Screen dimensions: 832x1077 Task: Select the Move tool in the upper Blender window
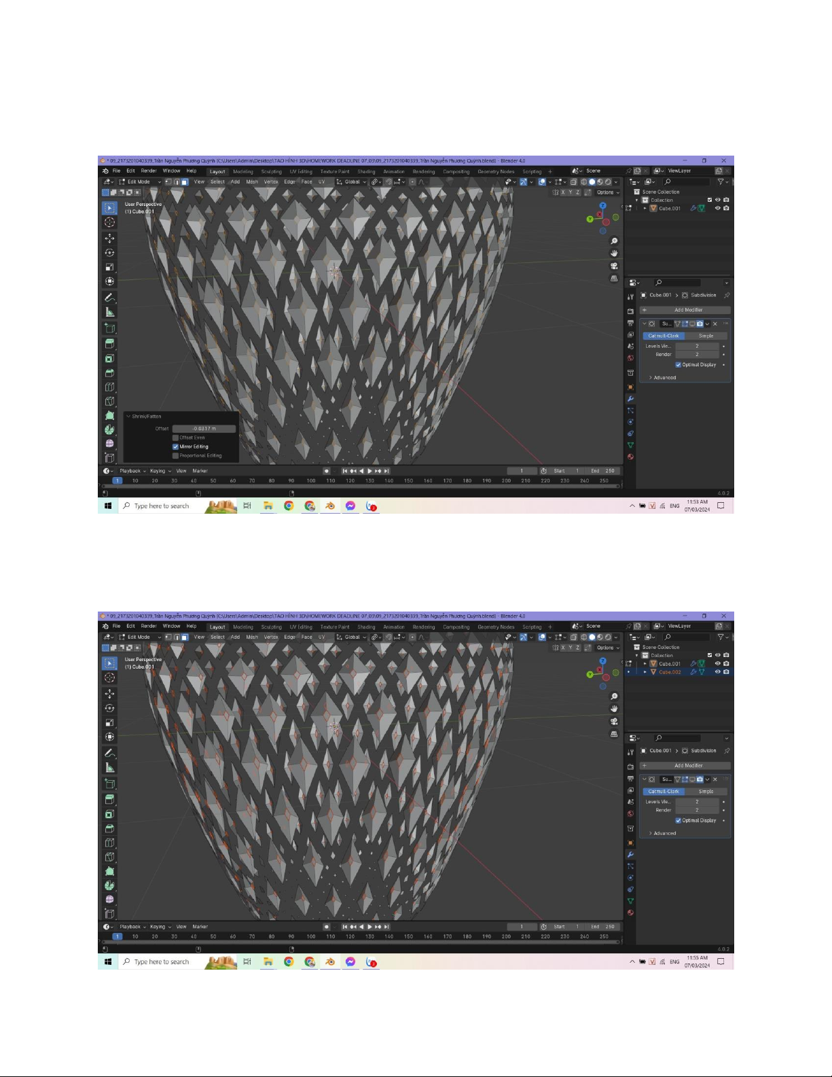tap(109, 238)
